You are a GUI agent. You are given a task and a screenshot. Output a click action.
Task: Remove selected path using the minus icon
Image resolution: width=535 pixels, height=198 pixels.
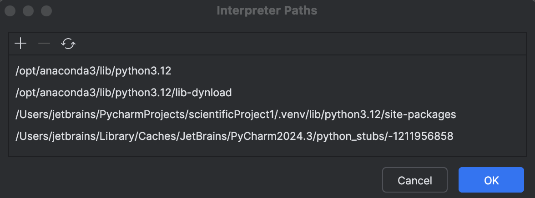click(44, 44)
